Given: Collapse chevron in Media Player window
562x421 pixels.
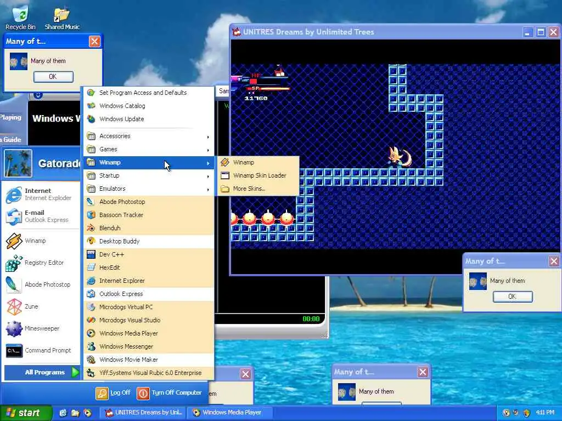Looking at the screenshot, I should point(38,95).
